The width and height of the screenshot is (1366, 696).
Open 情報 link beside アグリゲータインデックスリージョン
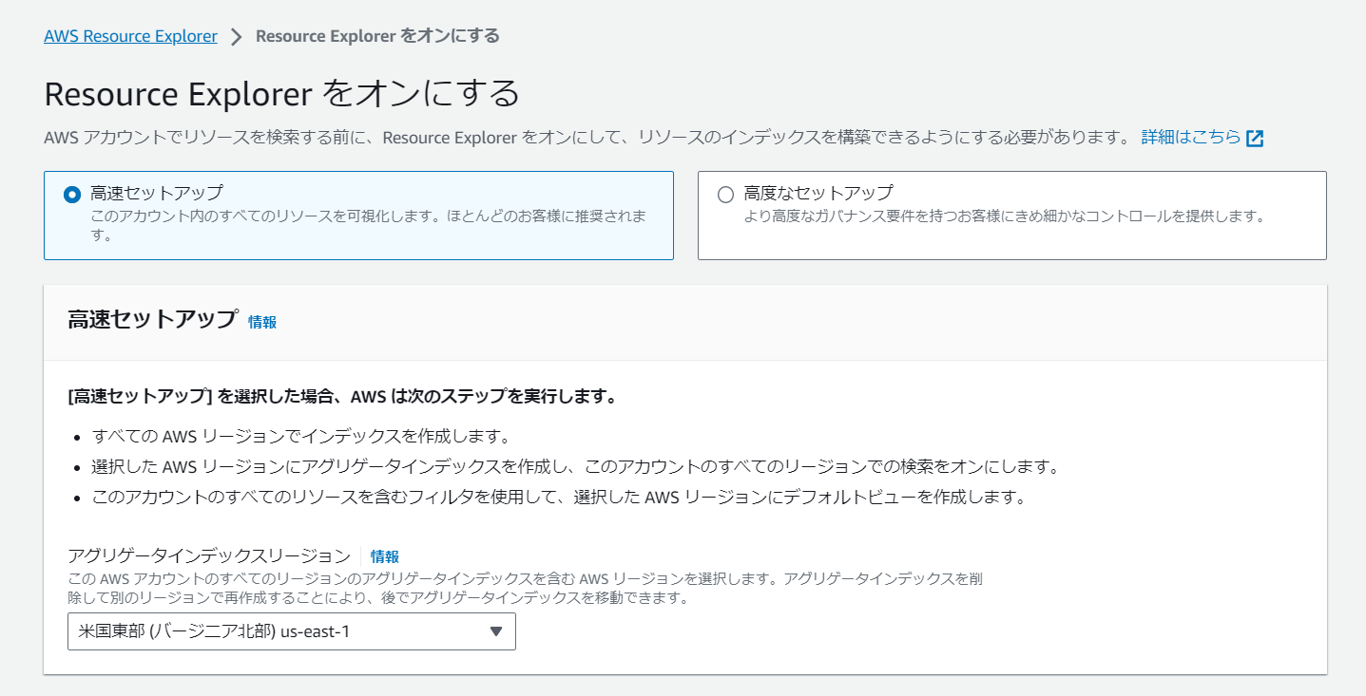[x=385, y=556]
